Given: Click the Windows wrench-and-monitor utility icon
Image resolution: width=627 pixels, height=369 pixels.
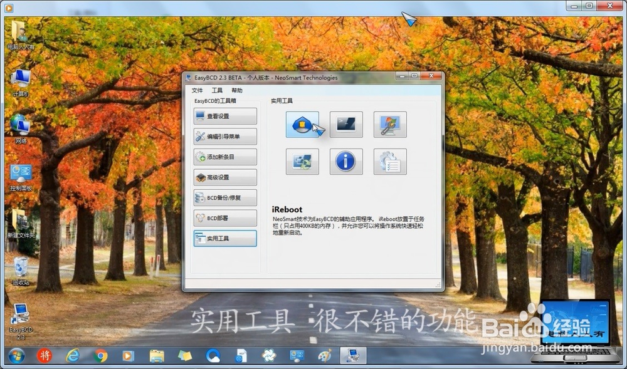Looking at the screenshot, I should click(x=390, y=125).
